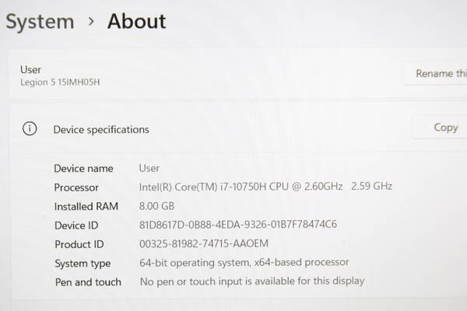Click the 8.00 GB RAM value
The width and height of the screenshot is (467, 311).
click(156, 206)
